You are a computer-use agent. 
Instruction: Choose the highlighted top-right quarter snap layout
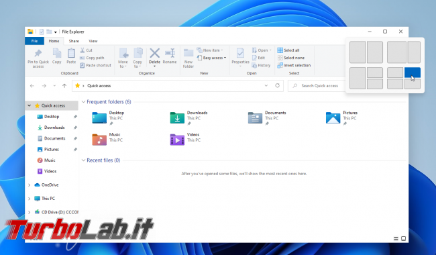click(x=413, y=72)
